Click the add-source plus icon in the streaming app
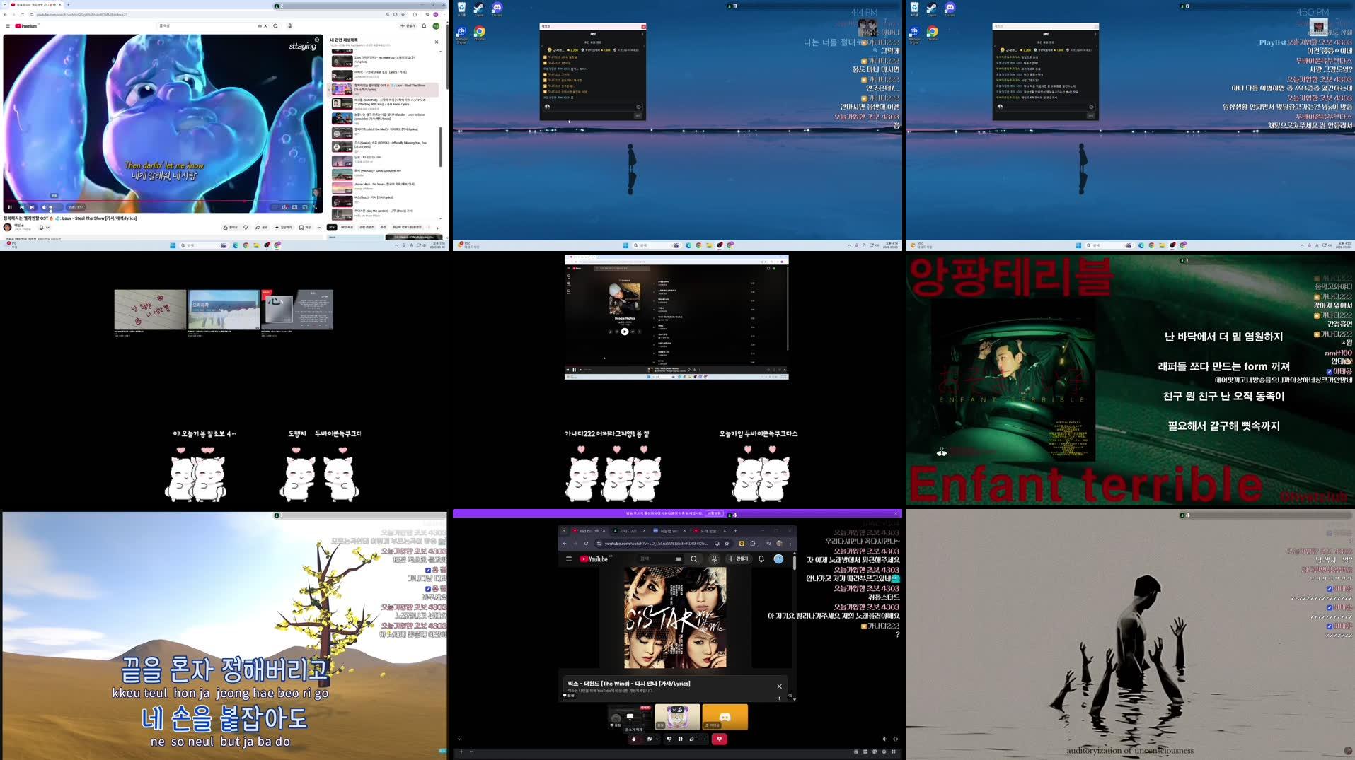The height and width of the screenshot is (760, 1355). click(461, 752)
